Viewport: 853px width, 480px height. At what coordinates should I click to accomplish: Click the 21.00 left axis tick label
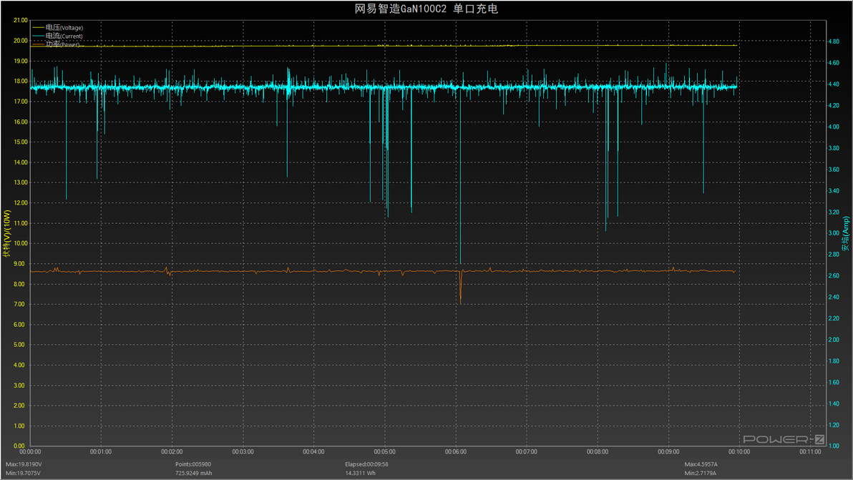21,20
